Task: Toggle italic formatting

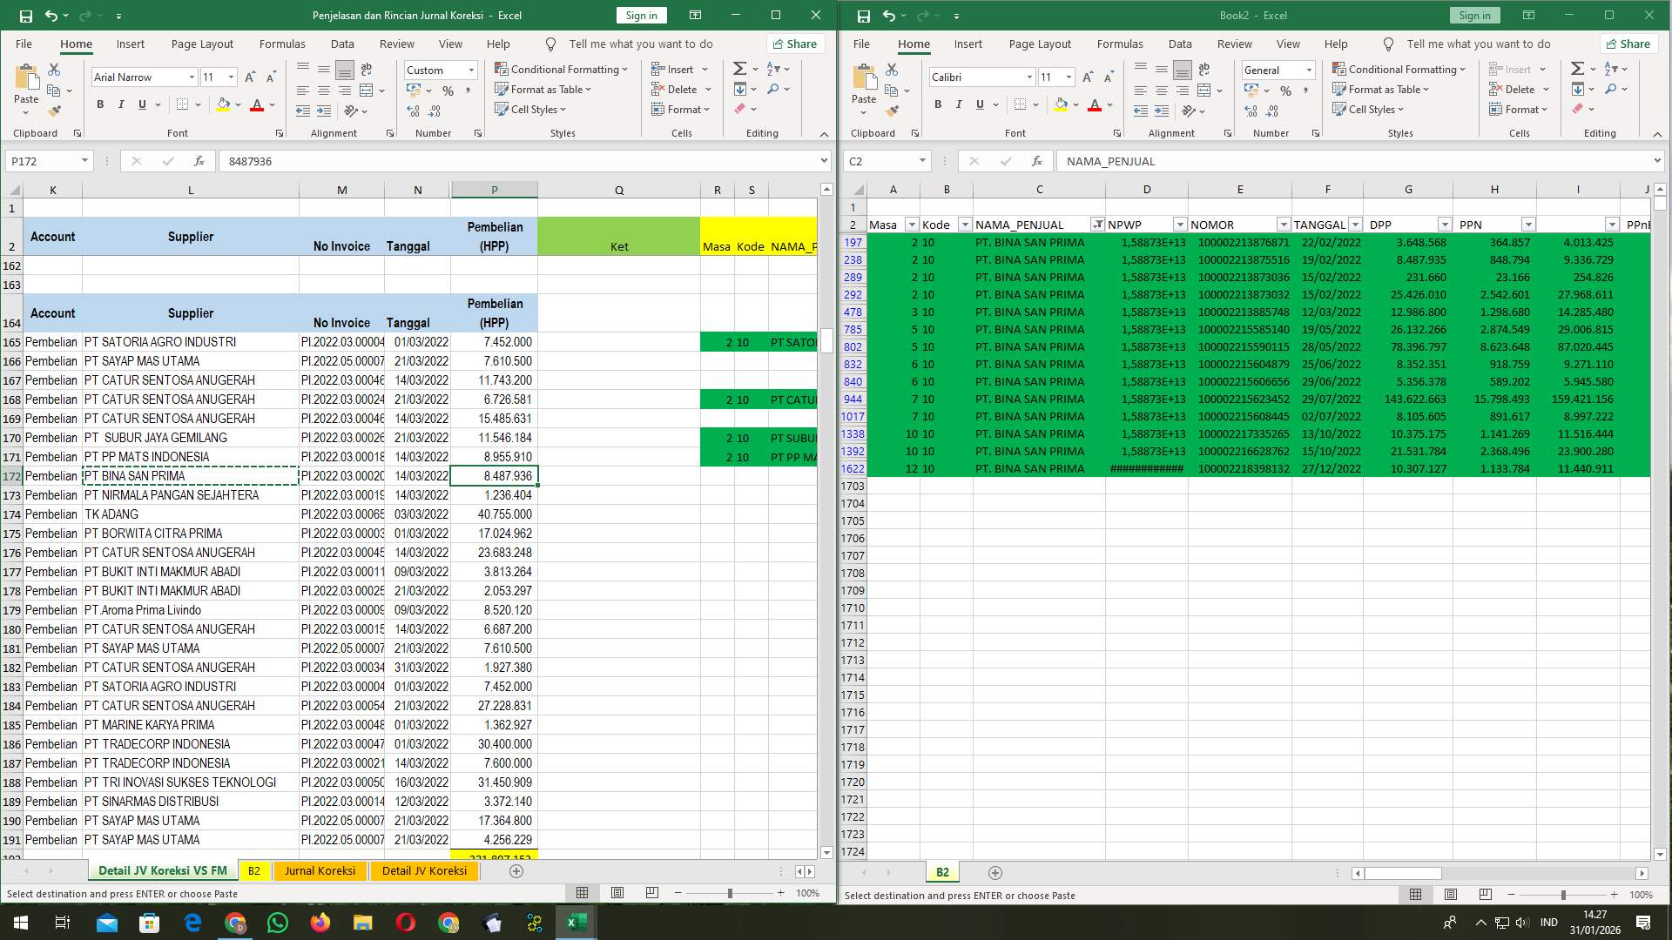Action: [x=121, y=104]
